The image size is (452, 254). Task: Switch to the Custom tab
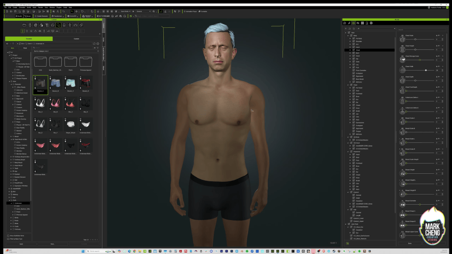(76, 39)
